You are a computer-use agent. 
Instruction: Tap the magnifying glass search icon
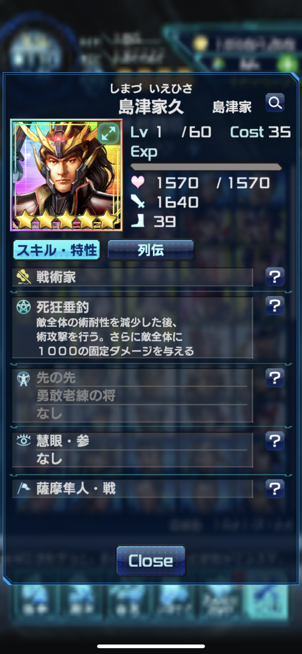point(275,103)
